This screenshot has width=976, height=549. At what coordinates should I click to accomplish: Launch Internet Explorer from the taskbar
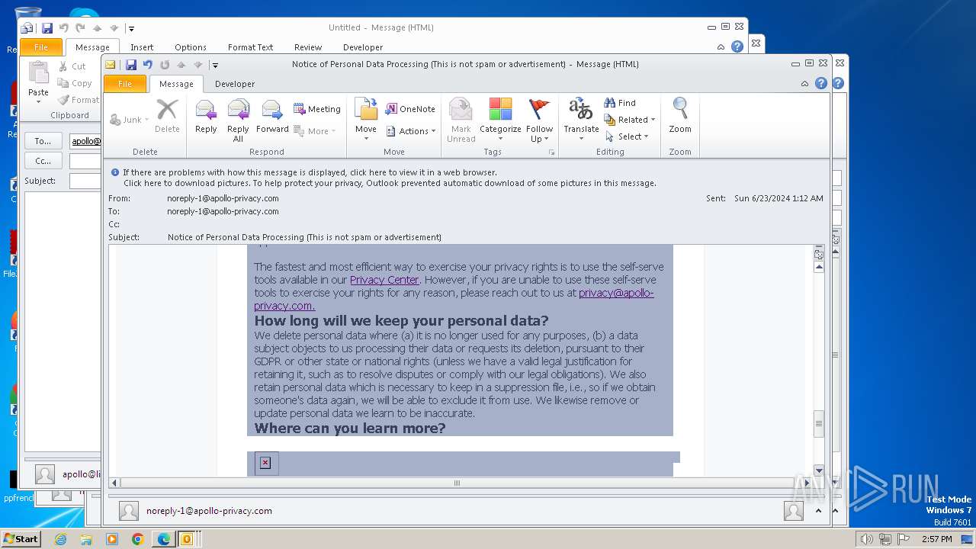[60, 539]
